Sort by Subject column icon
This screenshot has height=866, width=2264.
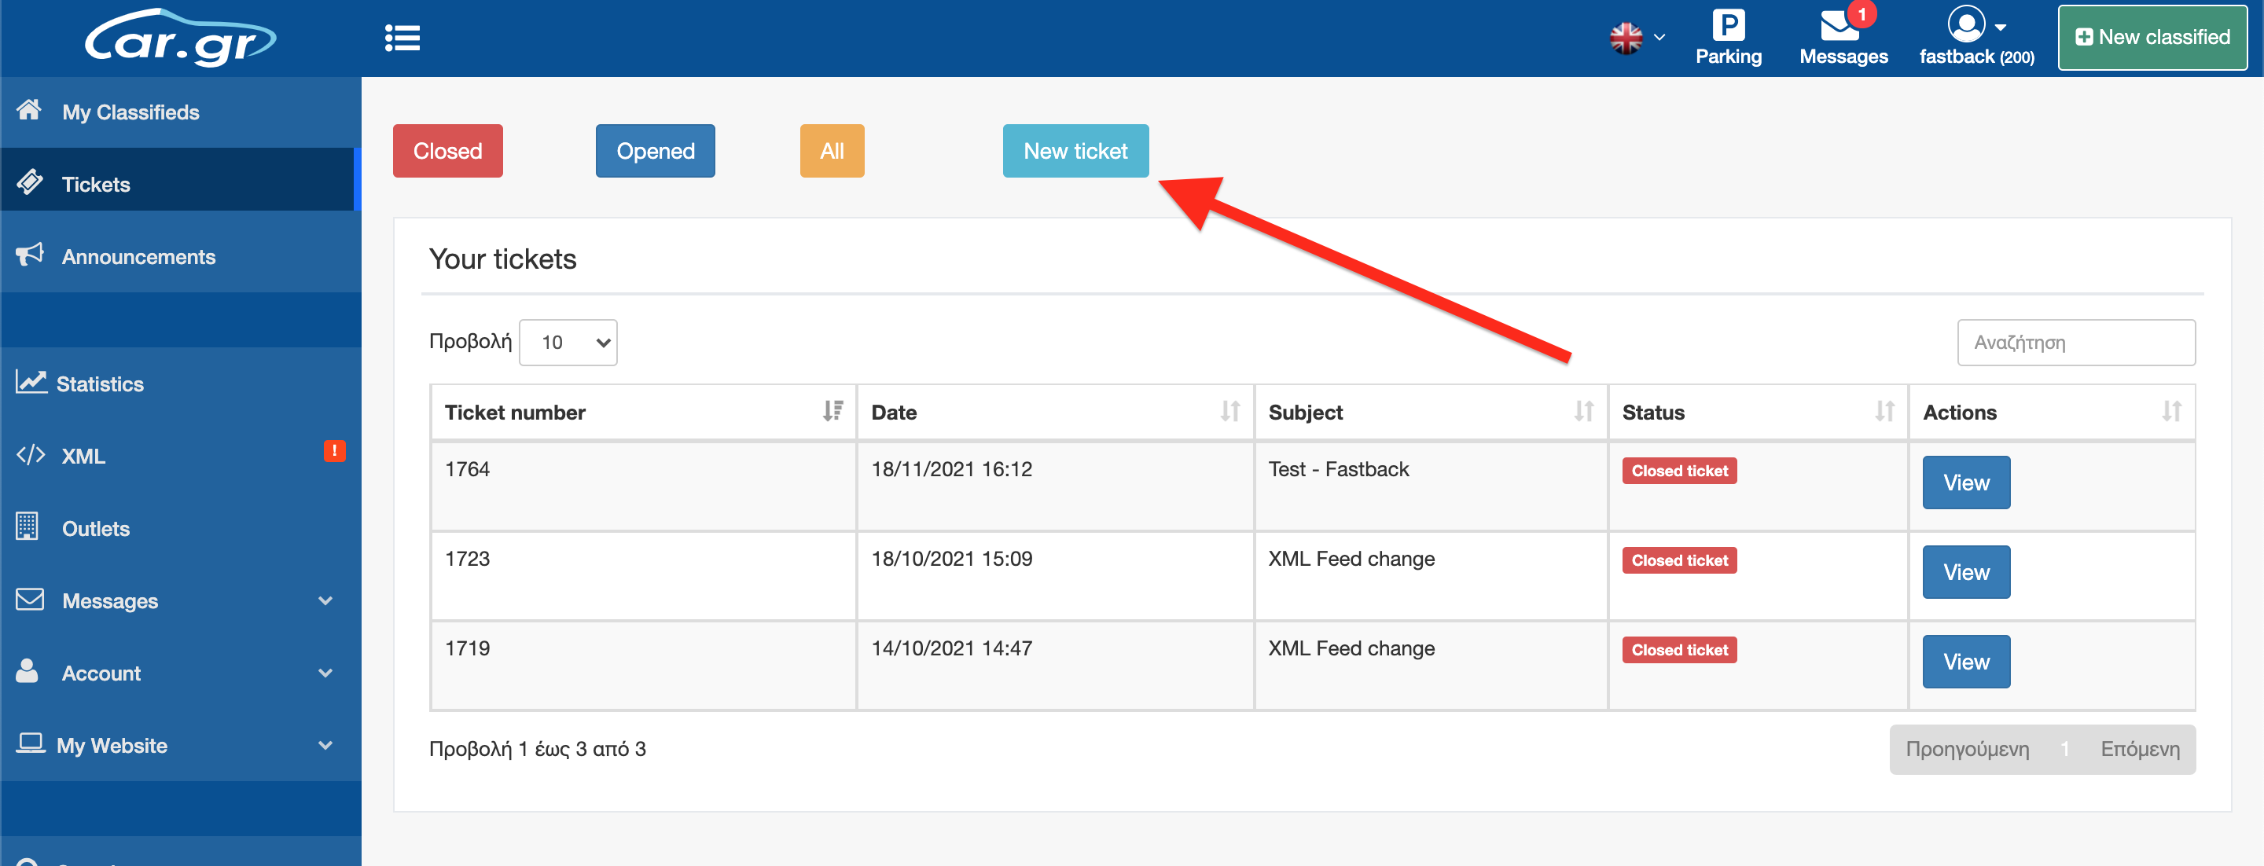[x=1584, y=411]
